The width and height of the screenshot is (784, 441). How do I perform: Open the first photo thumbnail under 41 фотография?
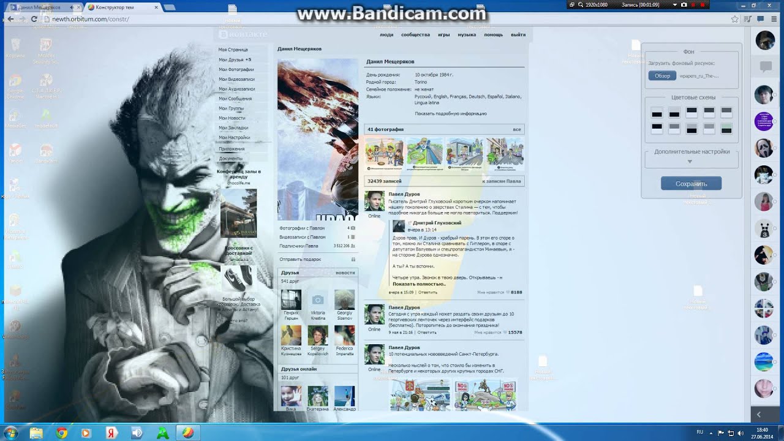tap(385, 153)
